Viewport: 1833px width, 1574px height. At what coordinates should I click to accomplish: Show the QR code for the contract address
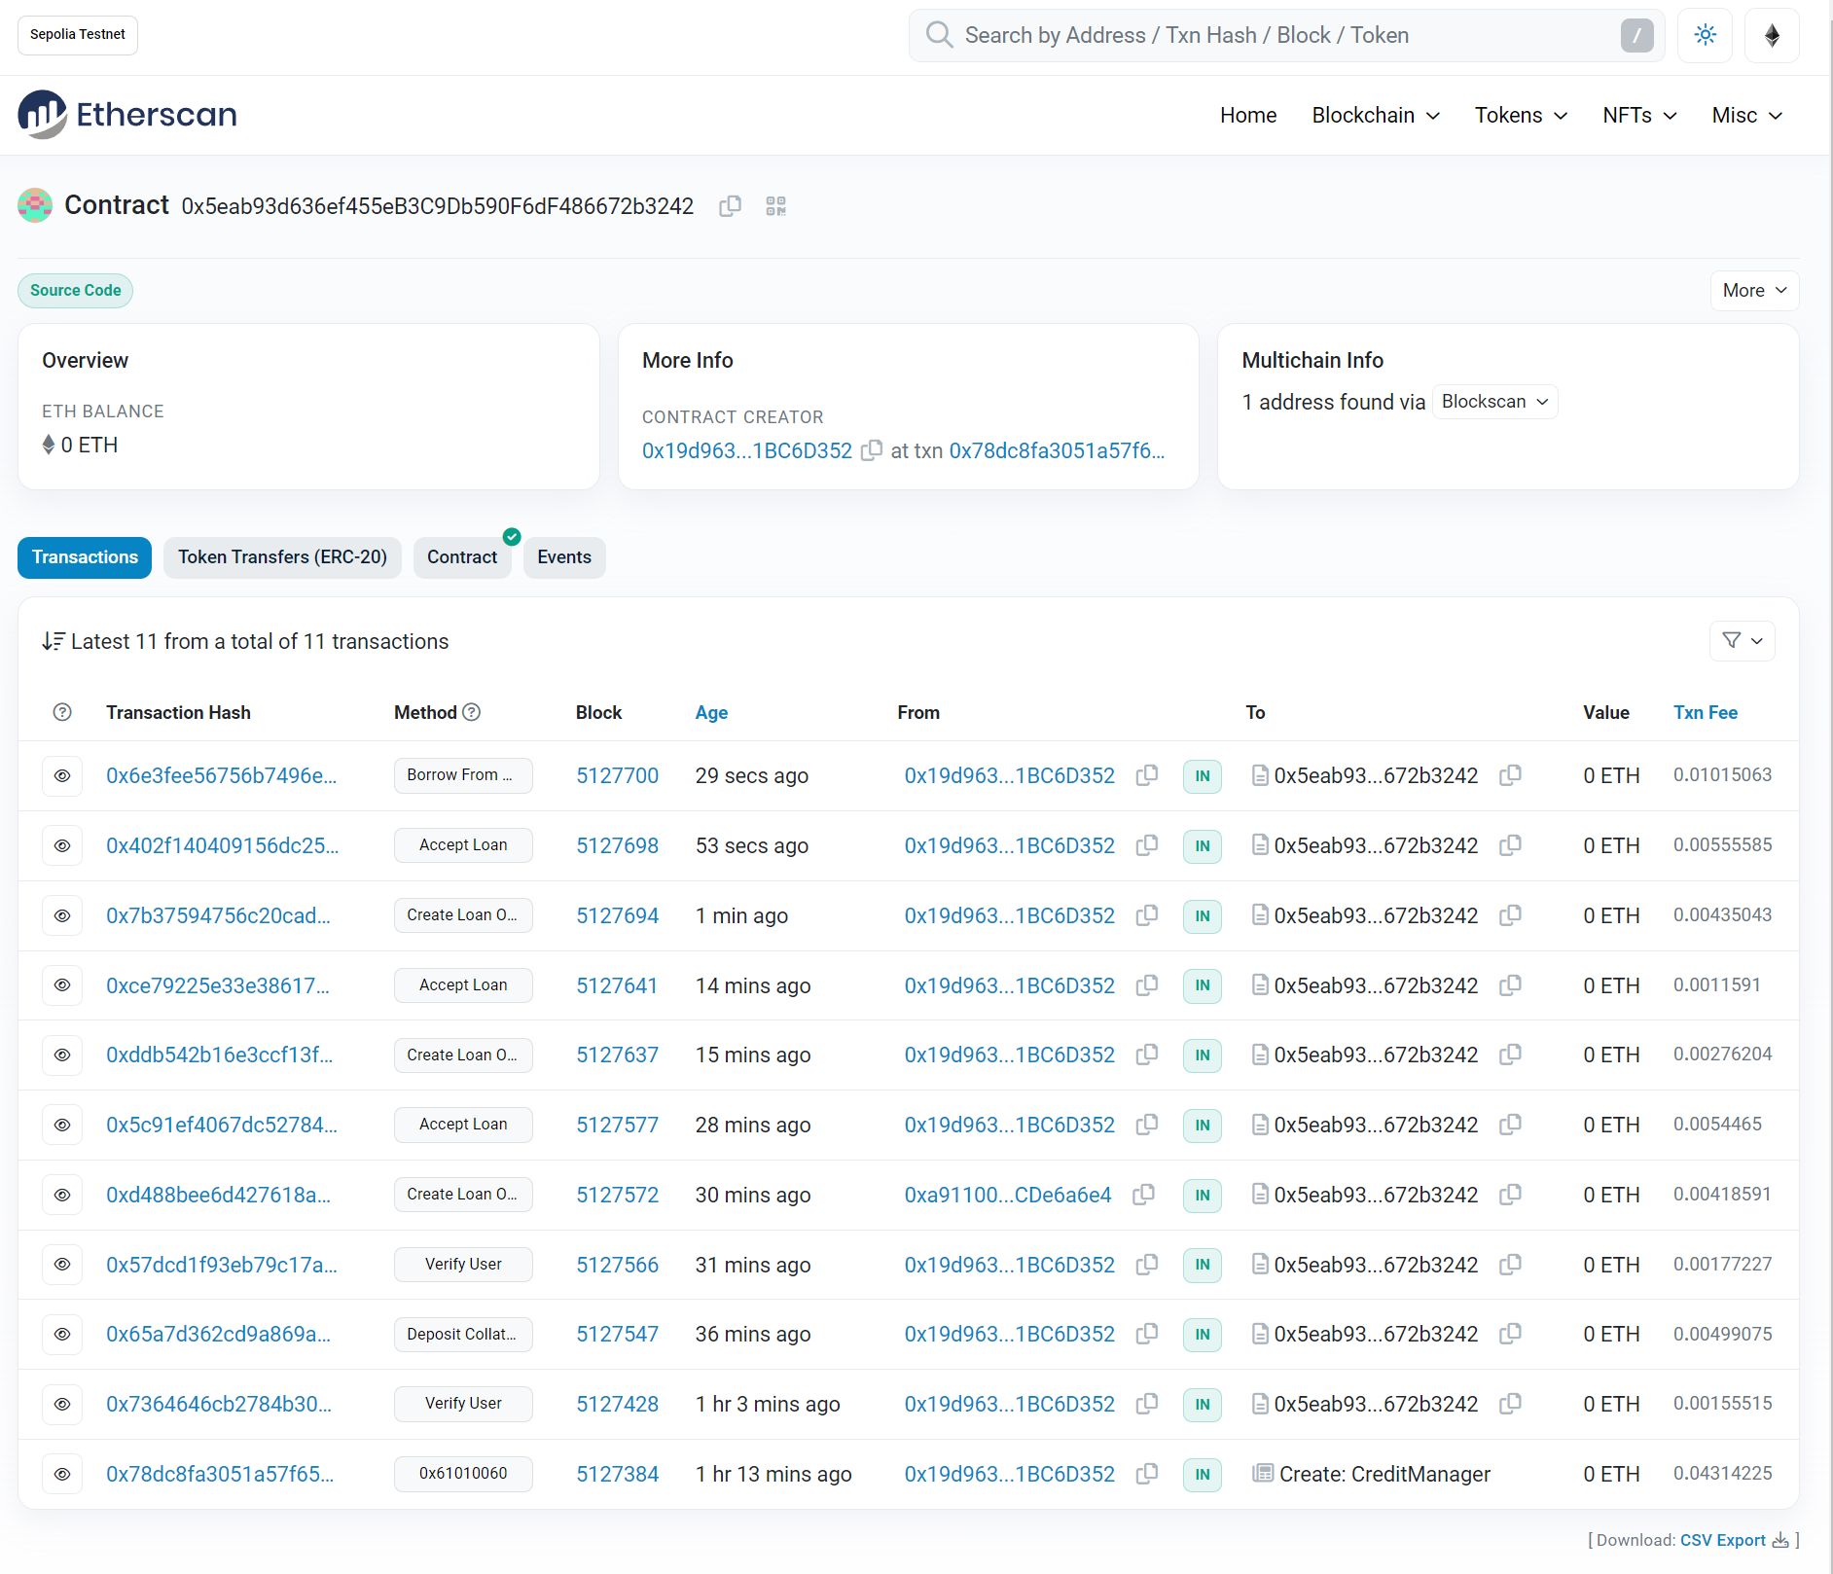775,206
